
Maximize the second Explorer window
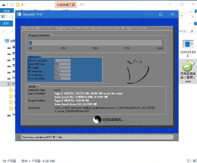pyautogui.click(x=181, y=17)
